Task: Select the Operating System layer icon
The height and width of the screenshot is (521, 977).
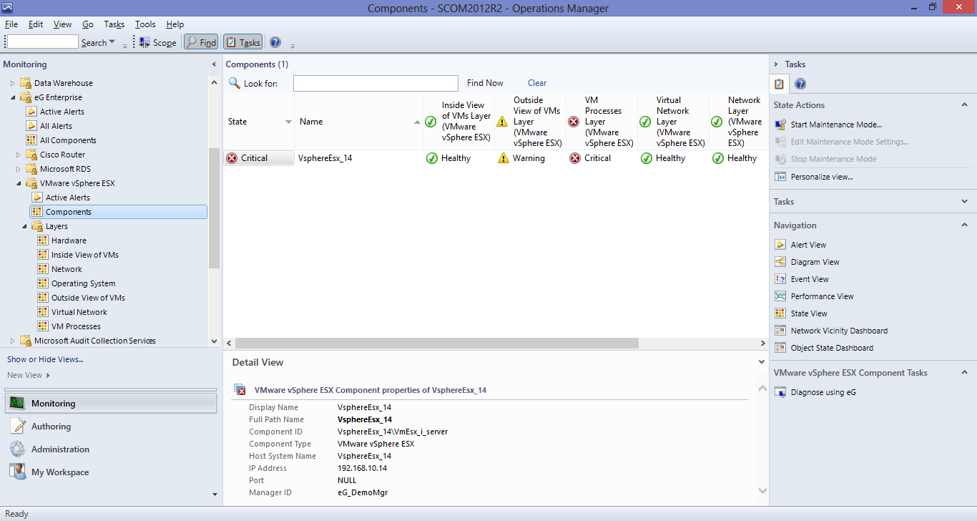Action: [x=43, y=283]
